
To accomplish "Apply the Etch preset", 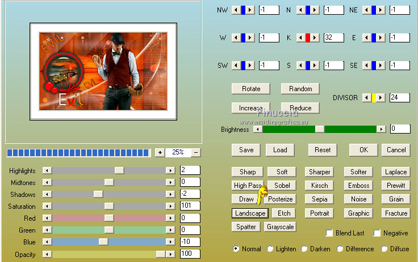I will [284, 213].
